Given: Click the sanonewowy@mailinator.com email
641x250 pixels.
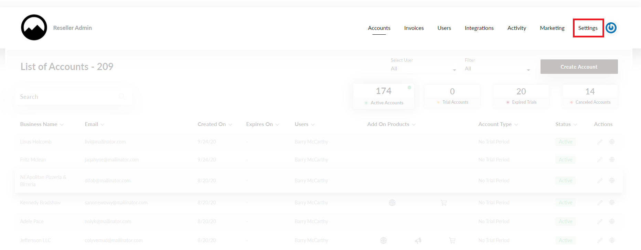Looking at the screenshot, I should 116,203.
